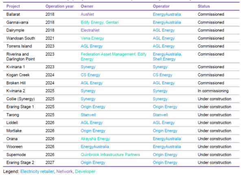Select the Eraring Stage 1 project

click(x=20, y=107)
